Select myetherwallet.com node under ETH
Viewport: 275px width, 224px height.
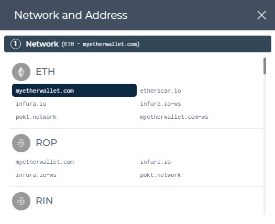(x=74, y=91)
